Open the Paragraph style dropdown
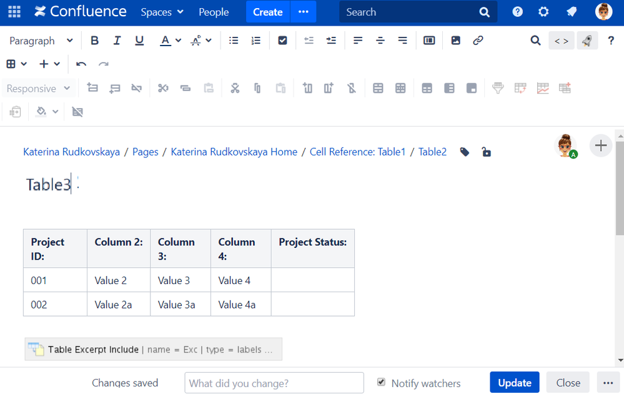 click(x=41, y=41)
